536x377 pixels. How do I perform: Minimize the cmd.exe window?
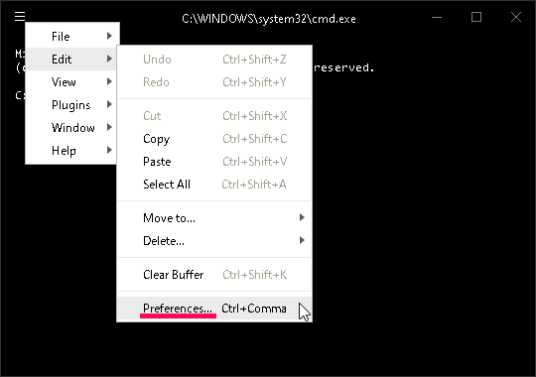437,17
